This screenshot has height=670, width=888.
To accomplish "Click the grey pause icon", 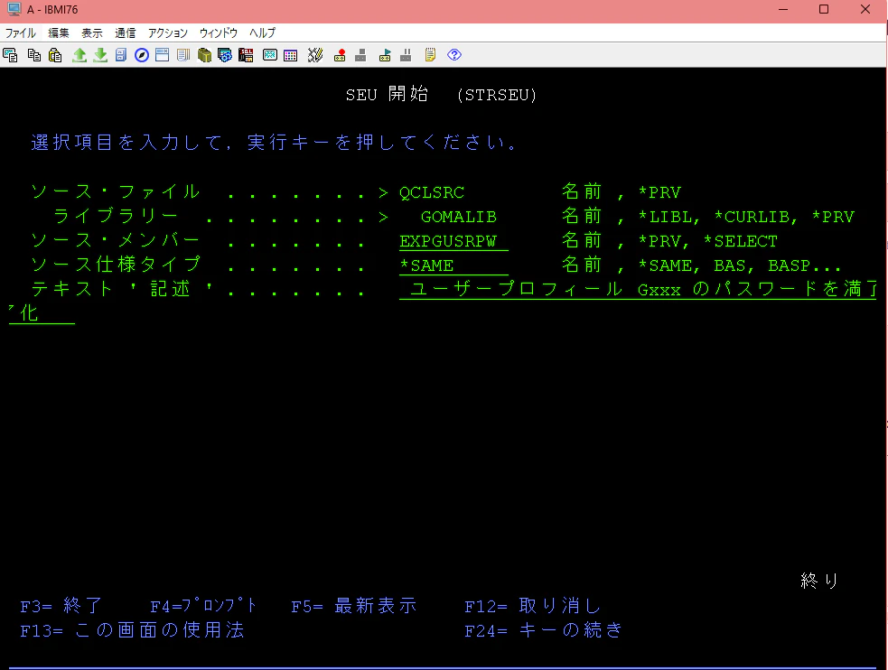I will pos(406,55).
